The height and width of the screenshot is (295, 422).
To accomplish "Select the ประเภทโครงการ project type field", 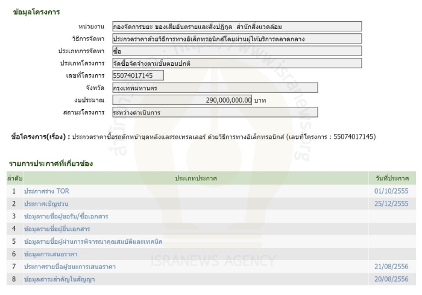I will (x=237, y=63).
